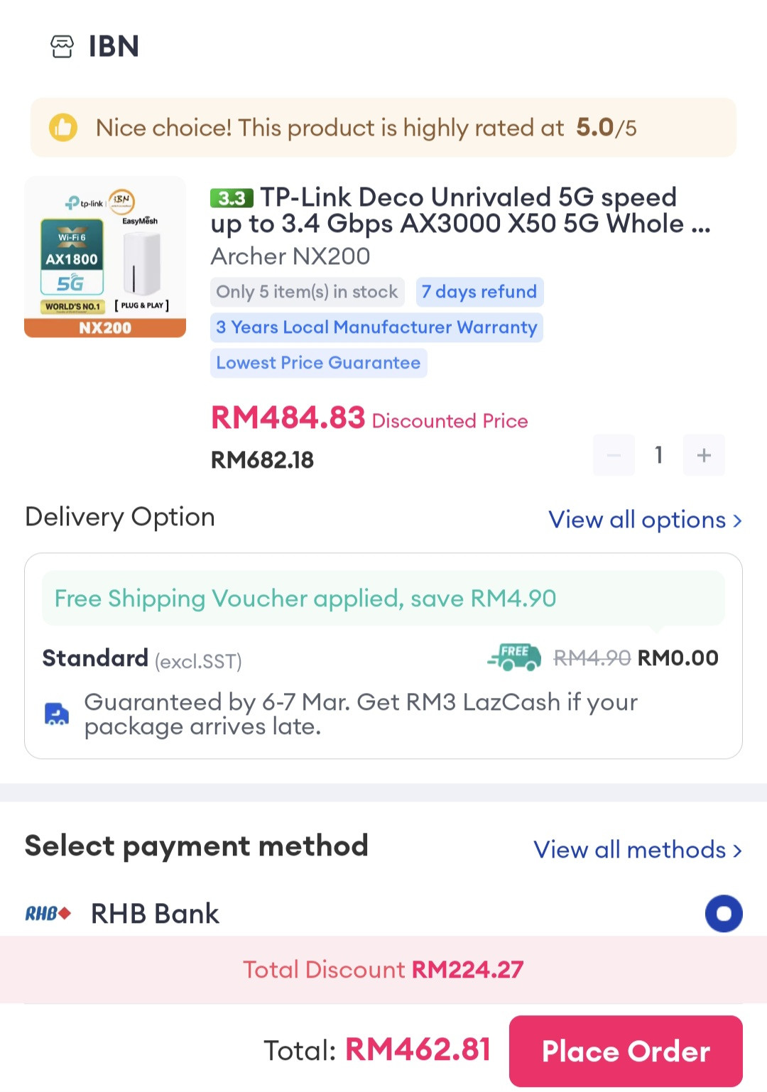This screenshot has height=1092, width=767.
Task: Tap the free shipping truck icon
Action: click(514, 657)
